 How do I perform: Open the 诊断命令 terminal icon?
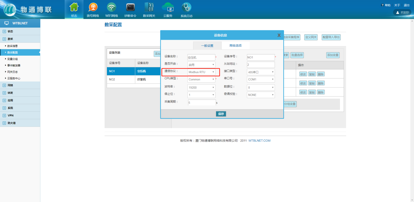coord(130,7)
